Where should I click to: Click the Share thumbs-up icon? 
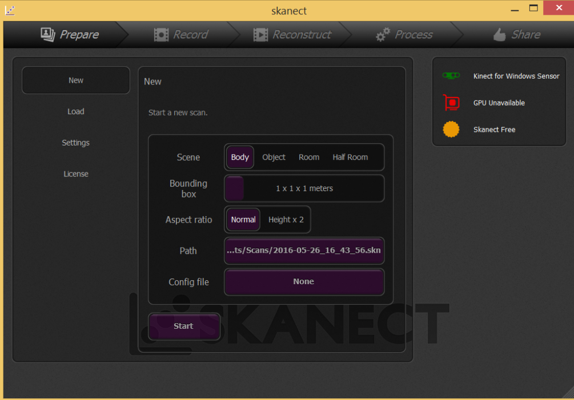[499, 35]
